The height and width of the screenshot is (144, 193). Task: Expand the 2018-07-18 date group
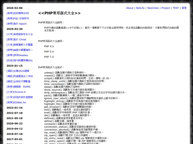click(x=15, y=134)
